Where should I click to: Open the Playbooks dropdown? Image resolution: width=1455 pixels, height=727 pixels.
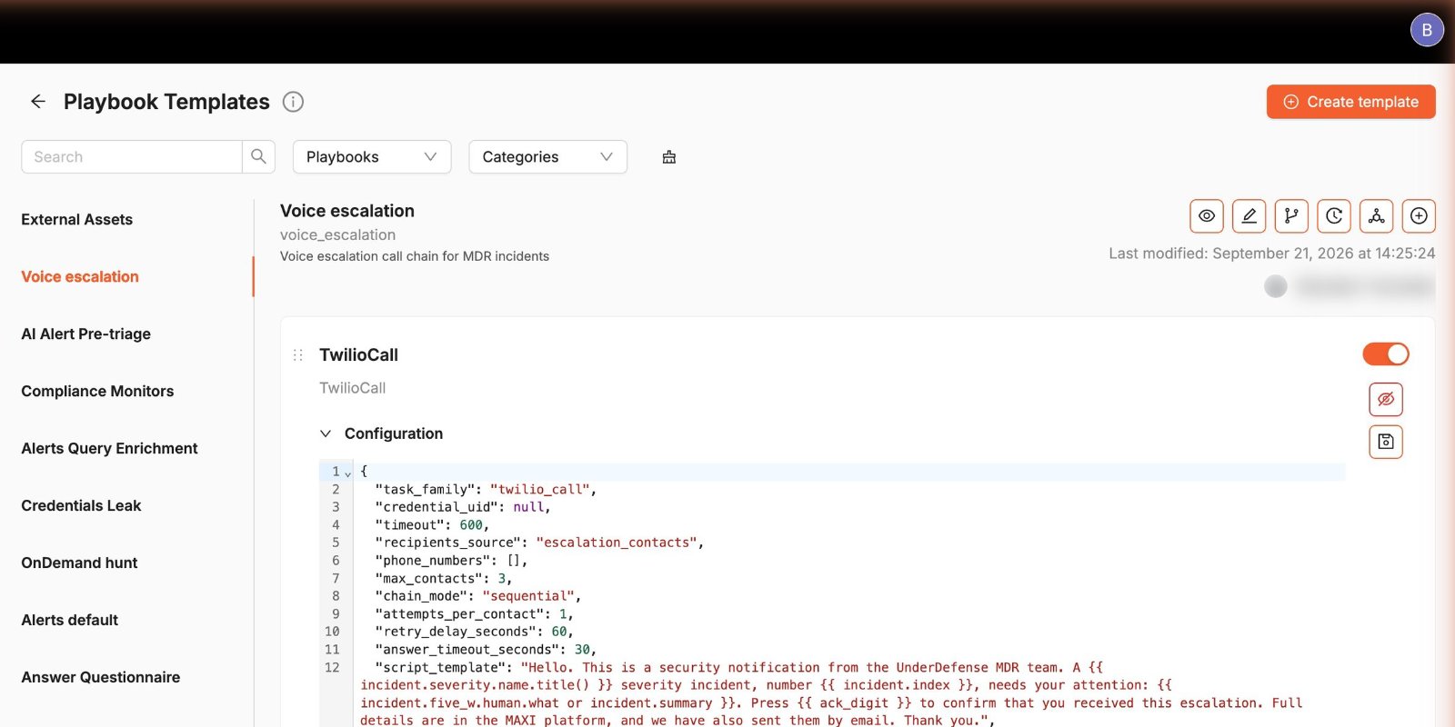pyautogui.click(x=372, y=156)
